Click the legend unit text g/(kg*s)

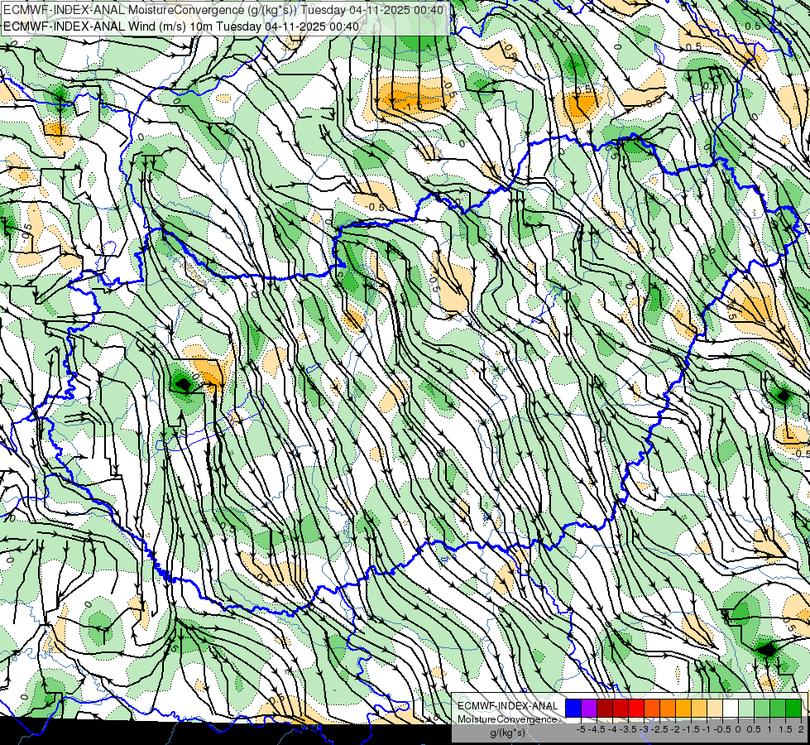508,733
